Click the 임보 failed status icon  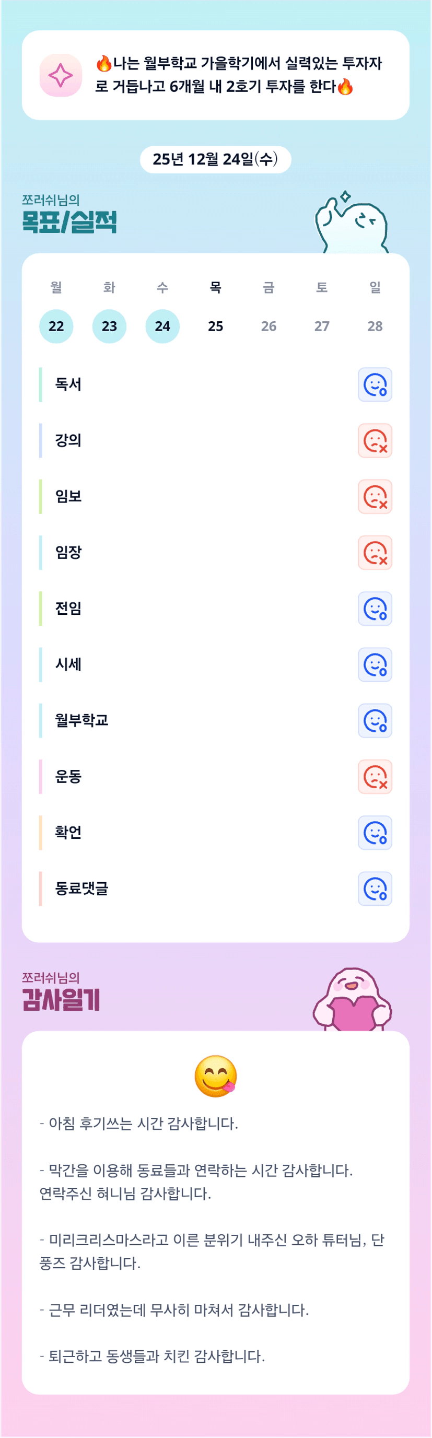coord(375,496)
